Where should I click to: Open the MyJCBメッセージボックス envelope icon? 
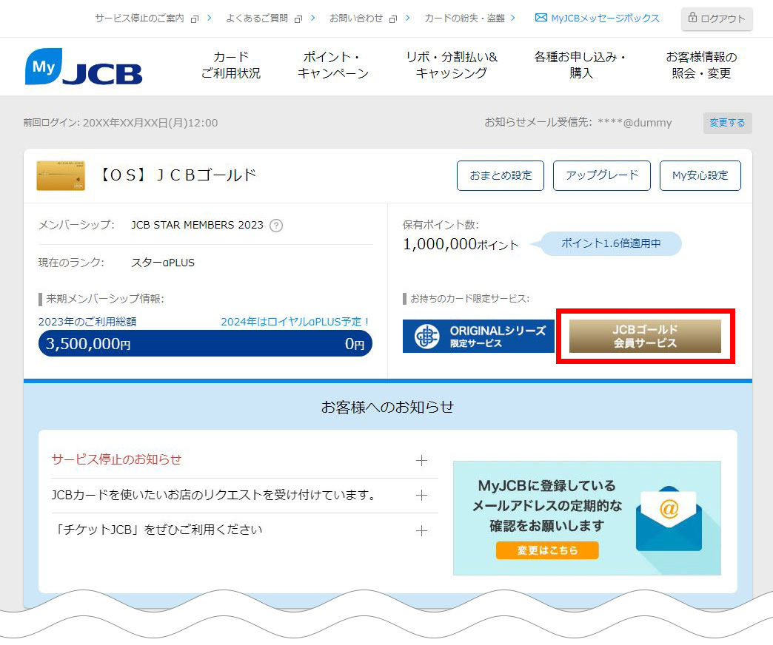pos(541,18)
